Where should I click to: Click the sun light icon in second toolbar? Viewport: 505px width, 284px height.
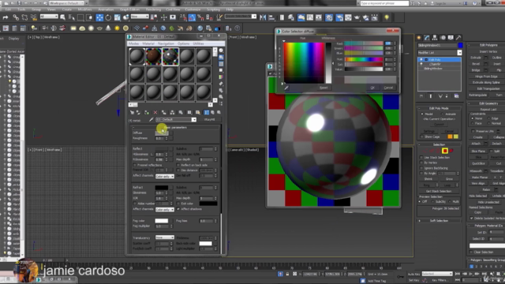[117, 28]
